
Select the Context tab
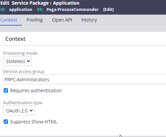coord(9,20)
